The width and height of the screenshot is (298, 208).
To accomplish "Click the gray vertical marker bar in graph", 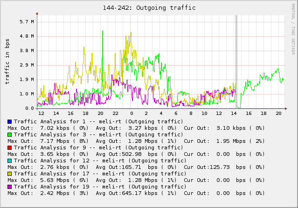I will pos(236,60).
